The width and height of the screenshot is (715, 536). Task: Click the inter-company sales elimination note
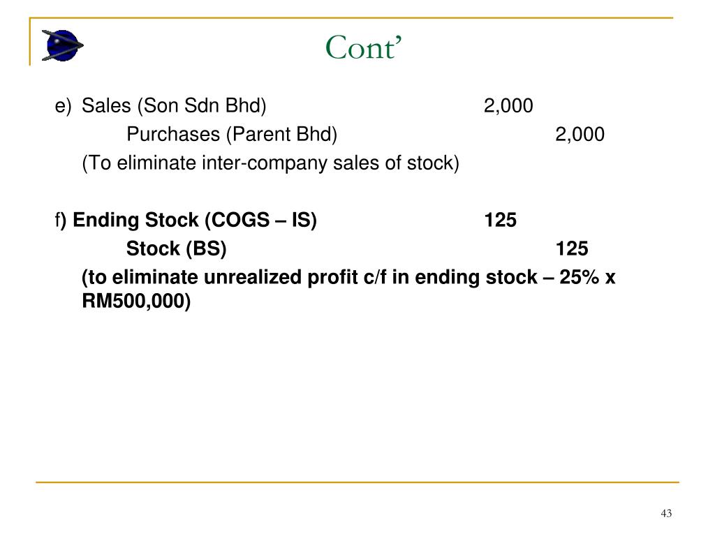pyautogui.click(x=270, y=163)
